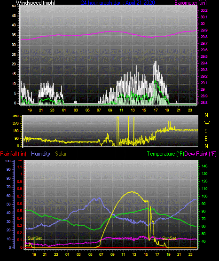This screenshot has height=261, width=219.
Task: Click the 'W' compass direction label
Action: pos(207,123)
